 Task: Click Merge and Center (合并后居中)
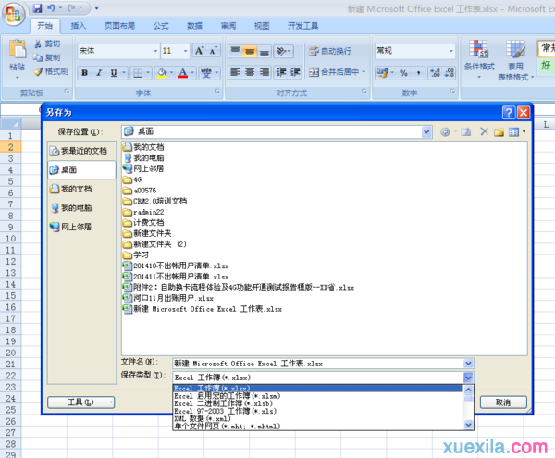point(334,72)
